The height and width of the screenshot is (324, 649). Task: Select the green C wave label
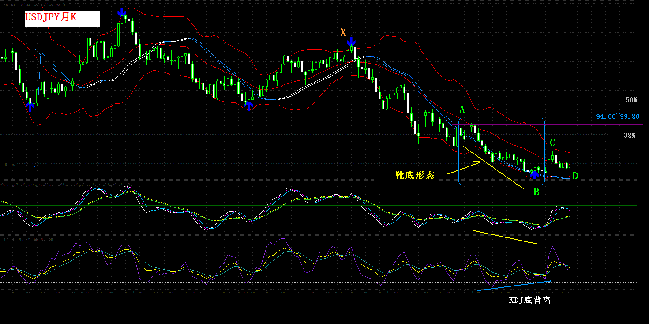[552, 143]
